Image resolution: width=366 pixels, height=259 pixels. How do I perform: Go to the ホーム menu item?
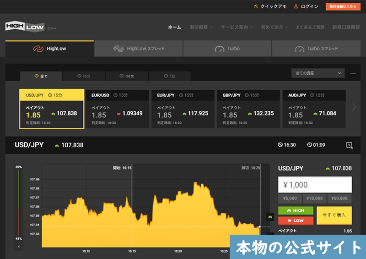coord(175,27)
